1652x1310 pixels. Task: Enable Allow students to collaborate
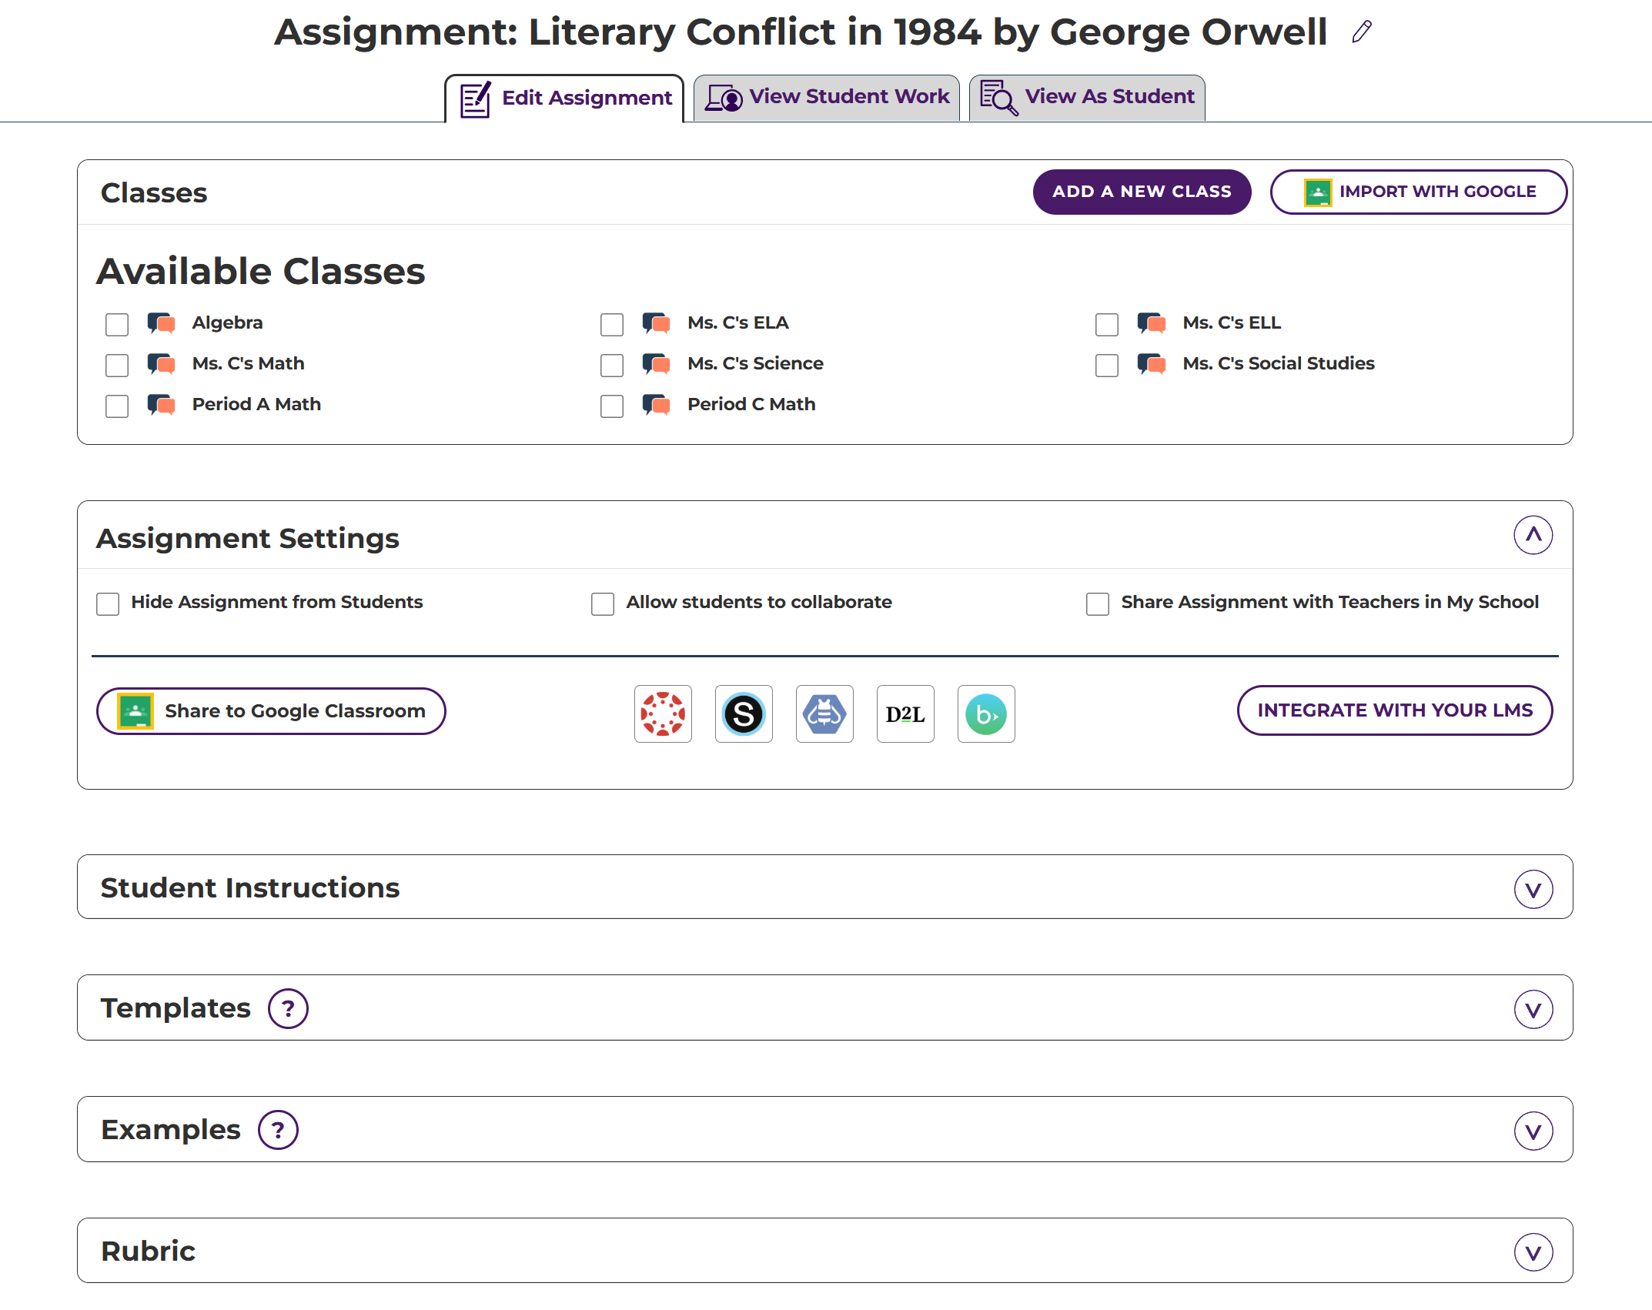tap(603, 603)
